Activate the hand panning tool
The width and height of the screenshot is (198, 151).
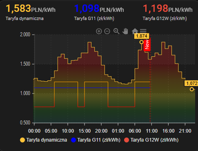click(125, 31)
